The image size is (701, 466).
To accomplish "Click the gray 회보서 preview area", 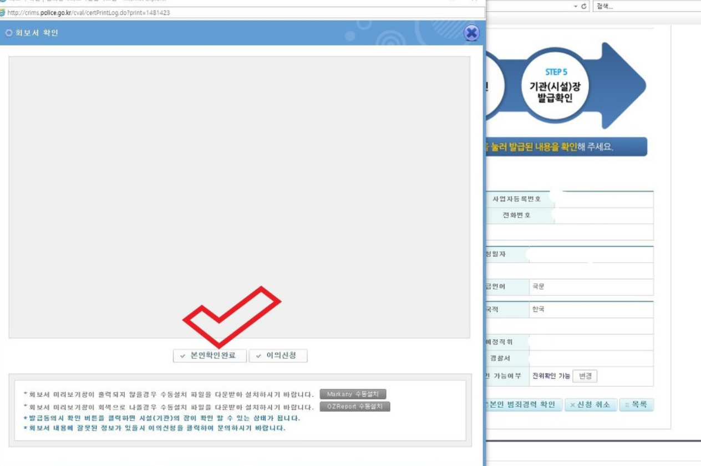I will 239,197.
